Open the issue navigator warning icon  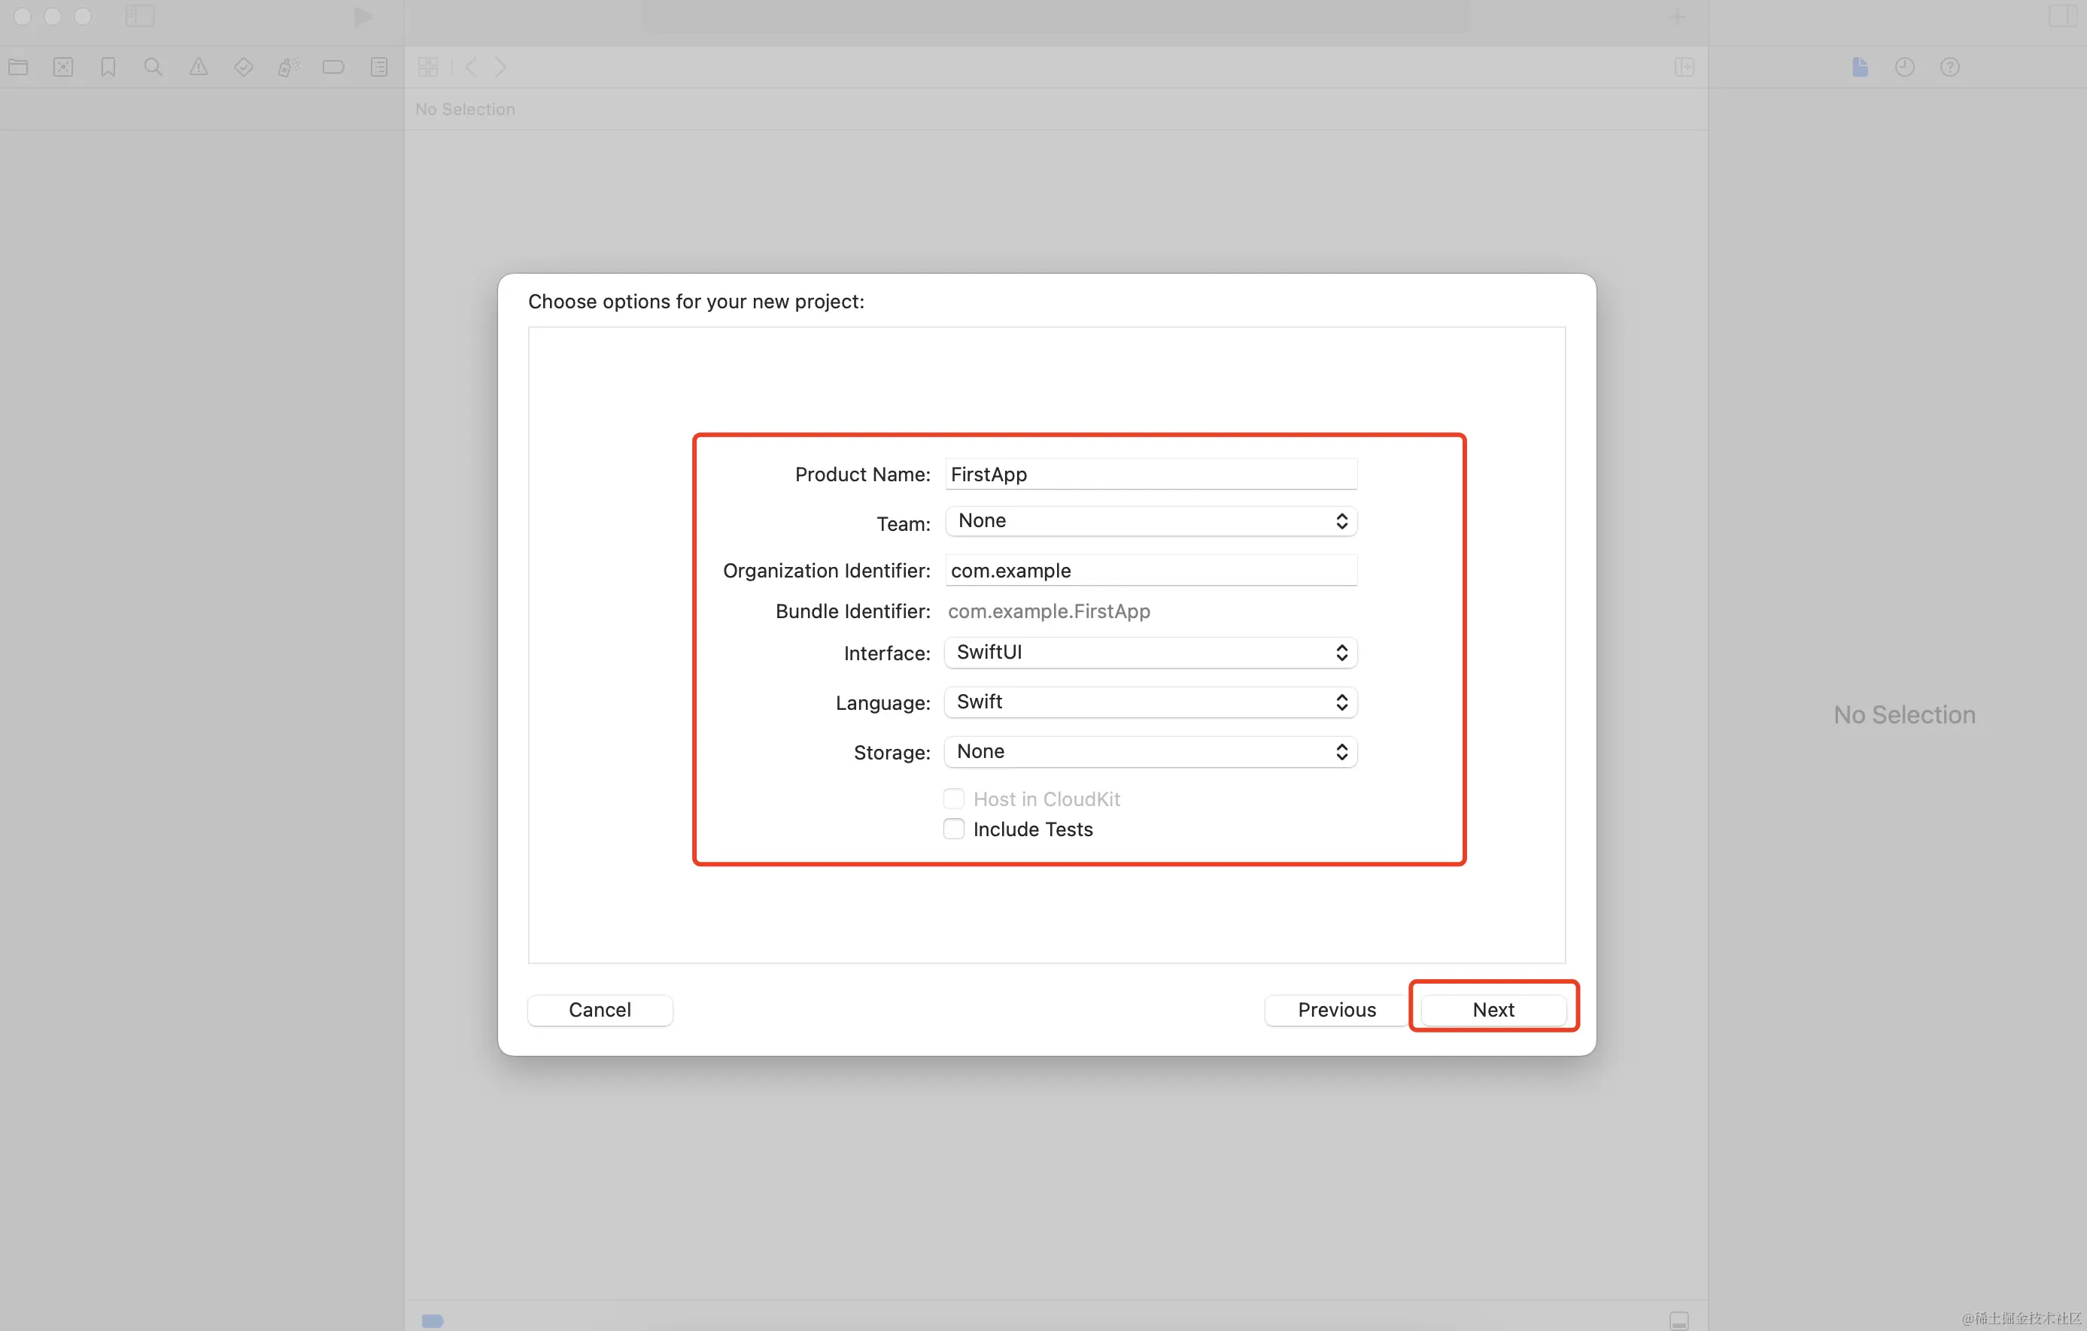pos(199,67)
